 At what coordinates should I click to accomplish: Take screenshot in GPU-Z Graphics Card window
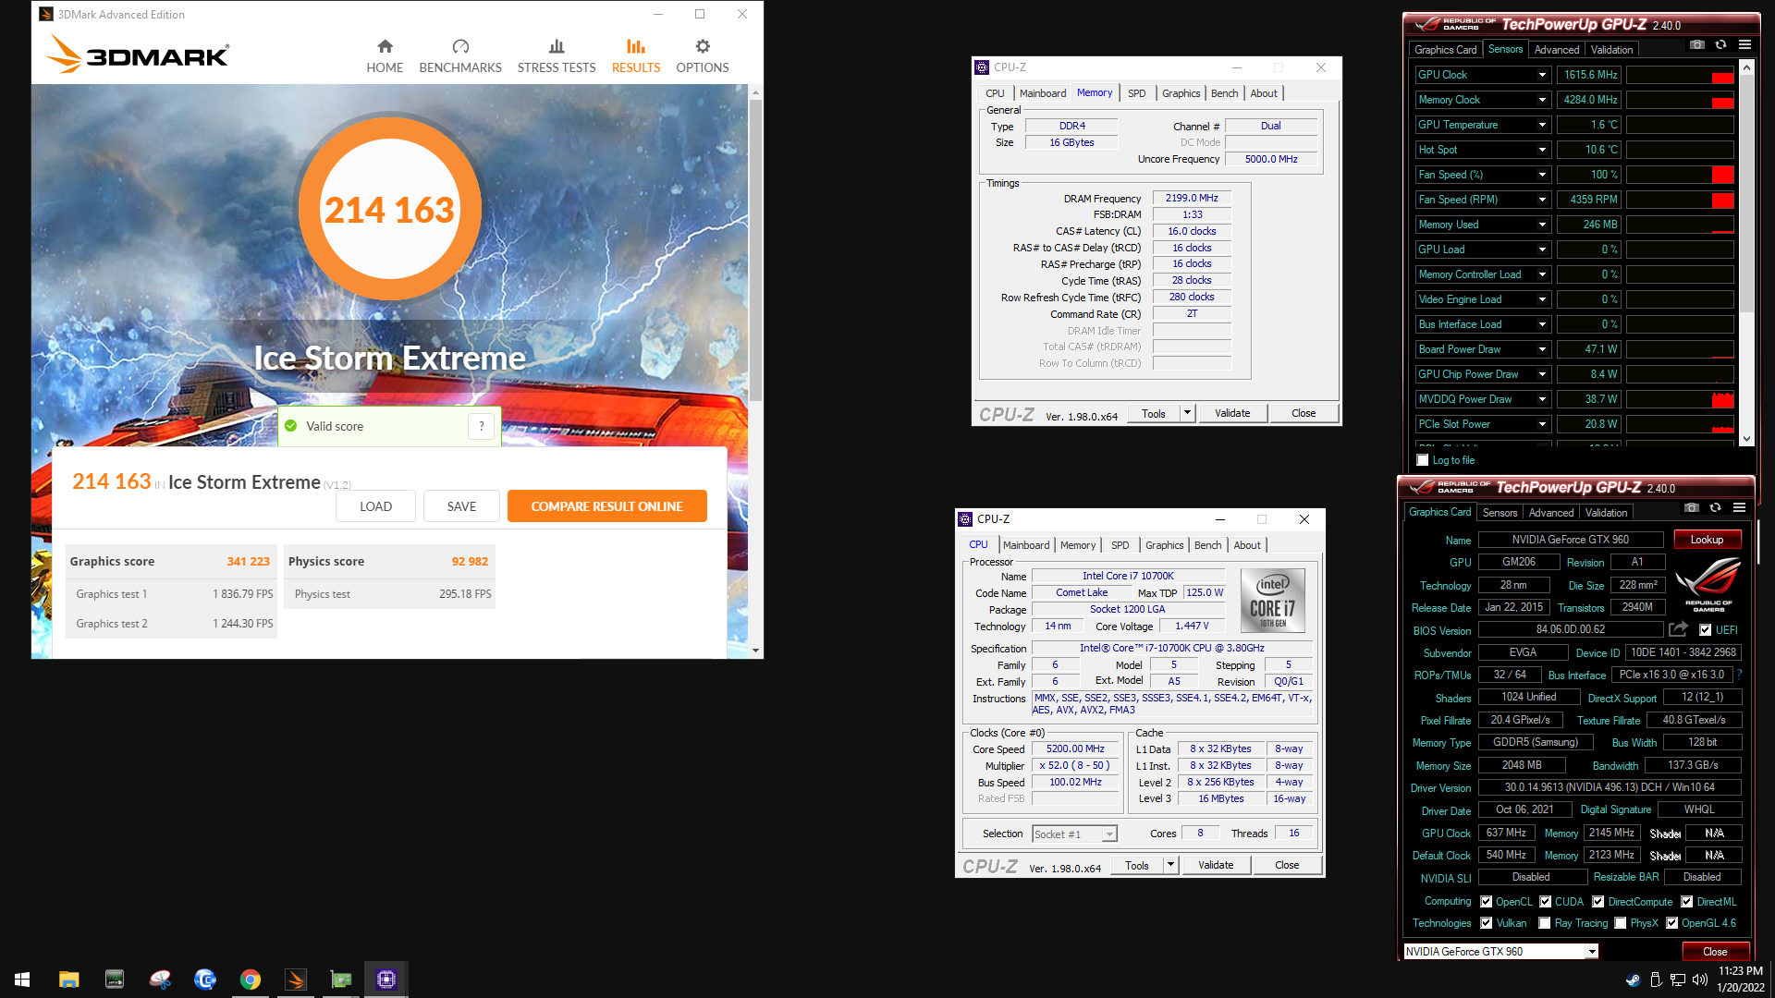click(x=1692, y=507)
